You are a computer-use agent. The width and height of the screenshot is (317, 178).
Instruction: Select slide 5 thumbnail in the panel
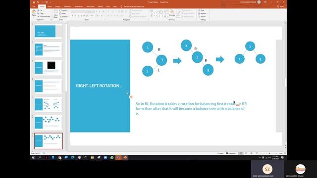click(49, 104)
